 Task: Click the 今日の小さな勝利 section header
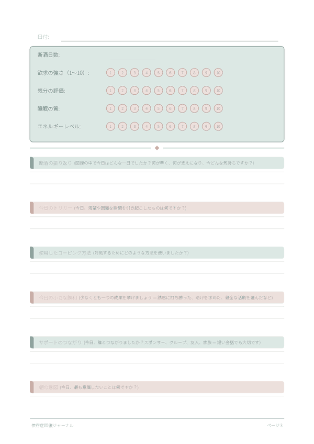tap(157, 297)
